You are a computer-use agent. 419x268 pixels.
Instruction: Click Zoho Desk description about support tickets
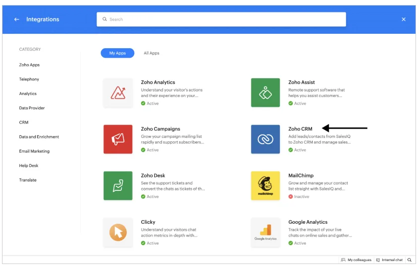point(173,186)
